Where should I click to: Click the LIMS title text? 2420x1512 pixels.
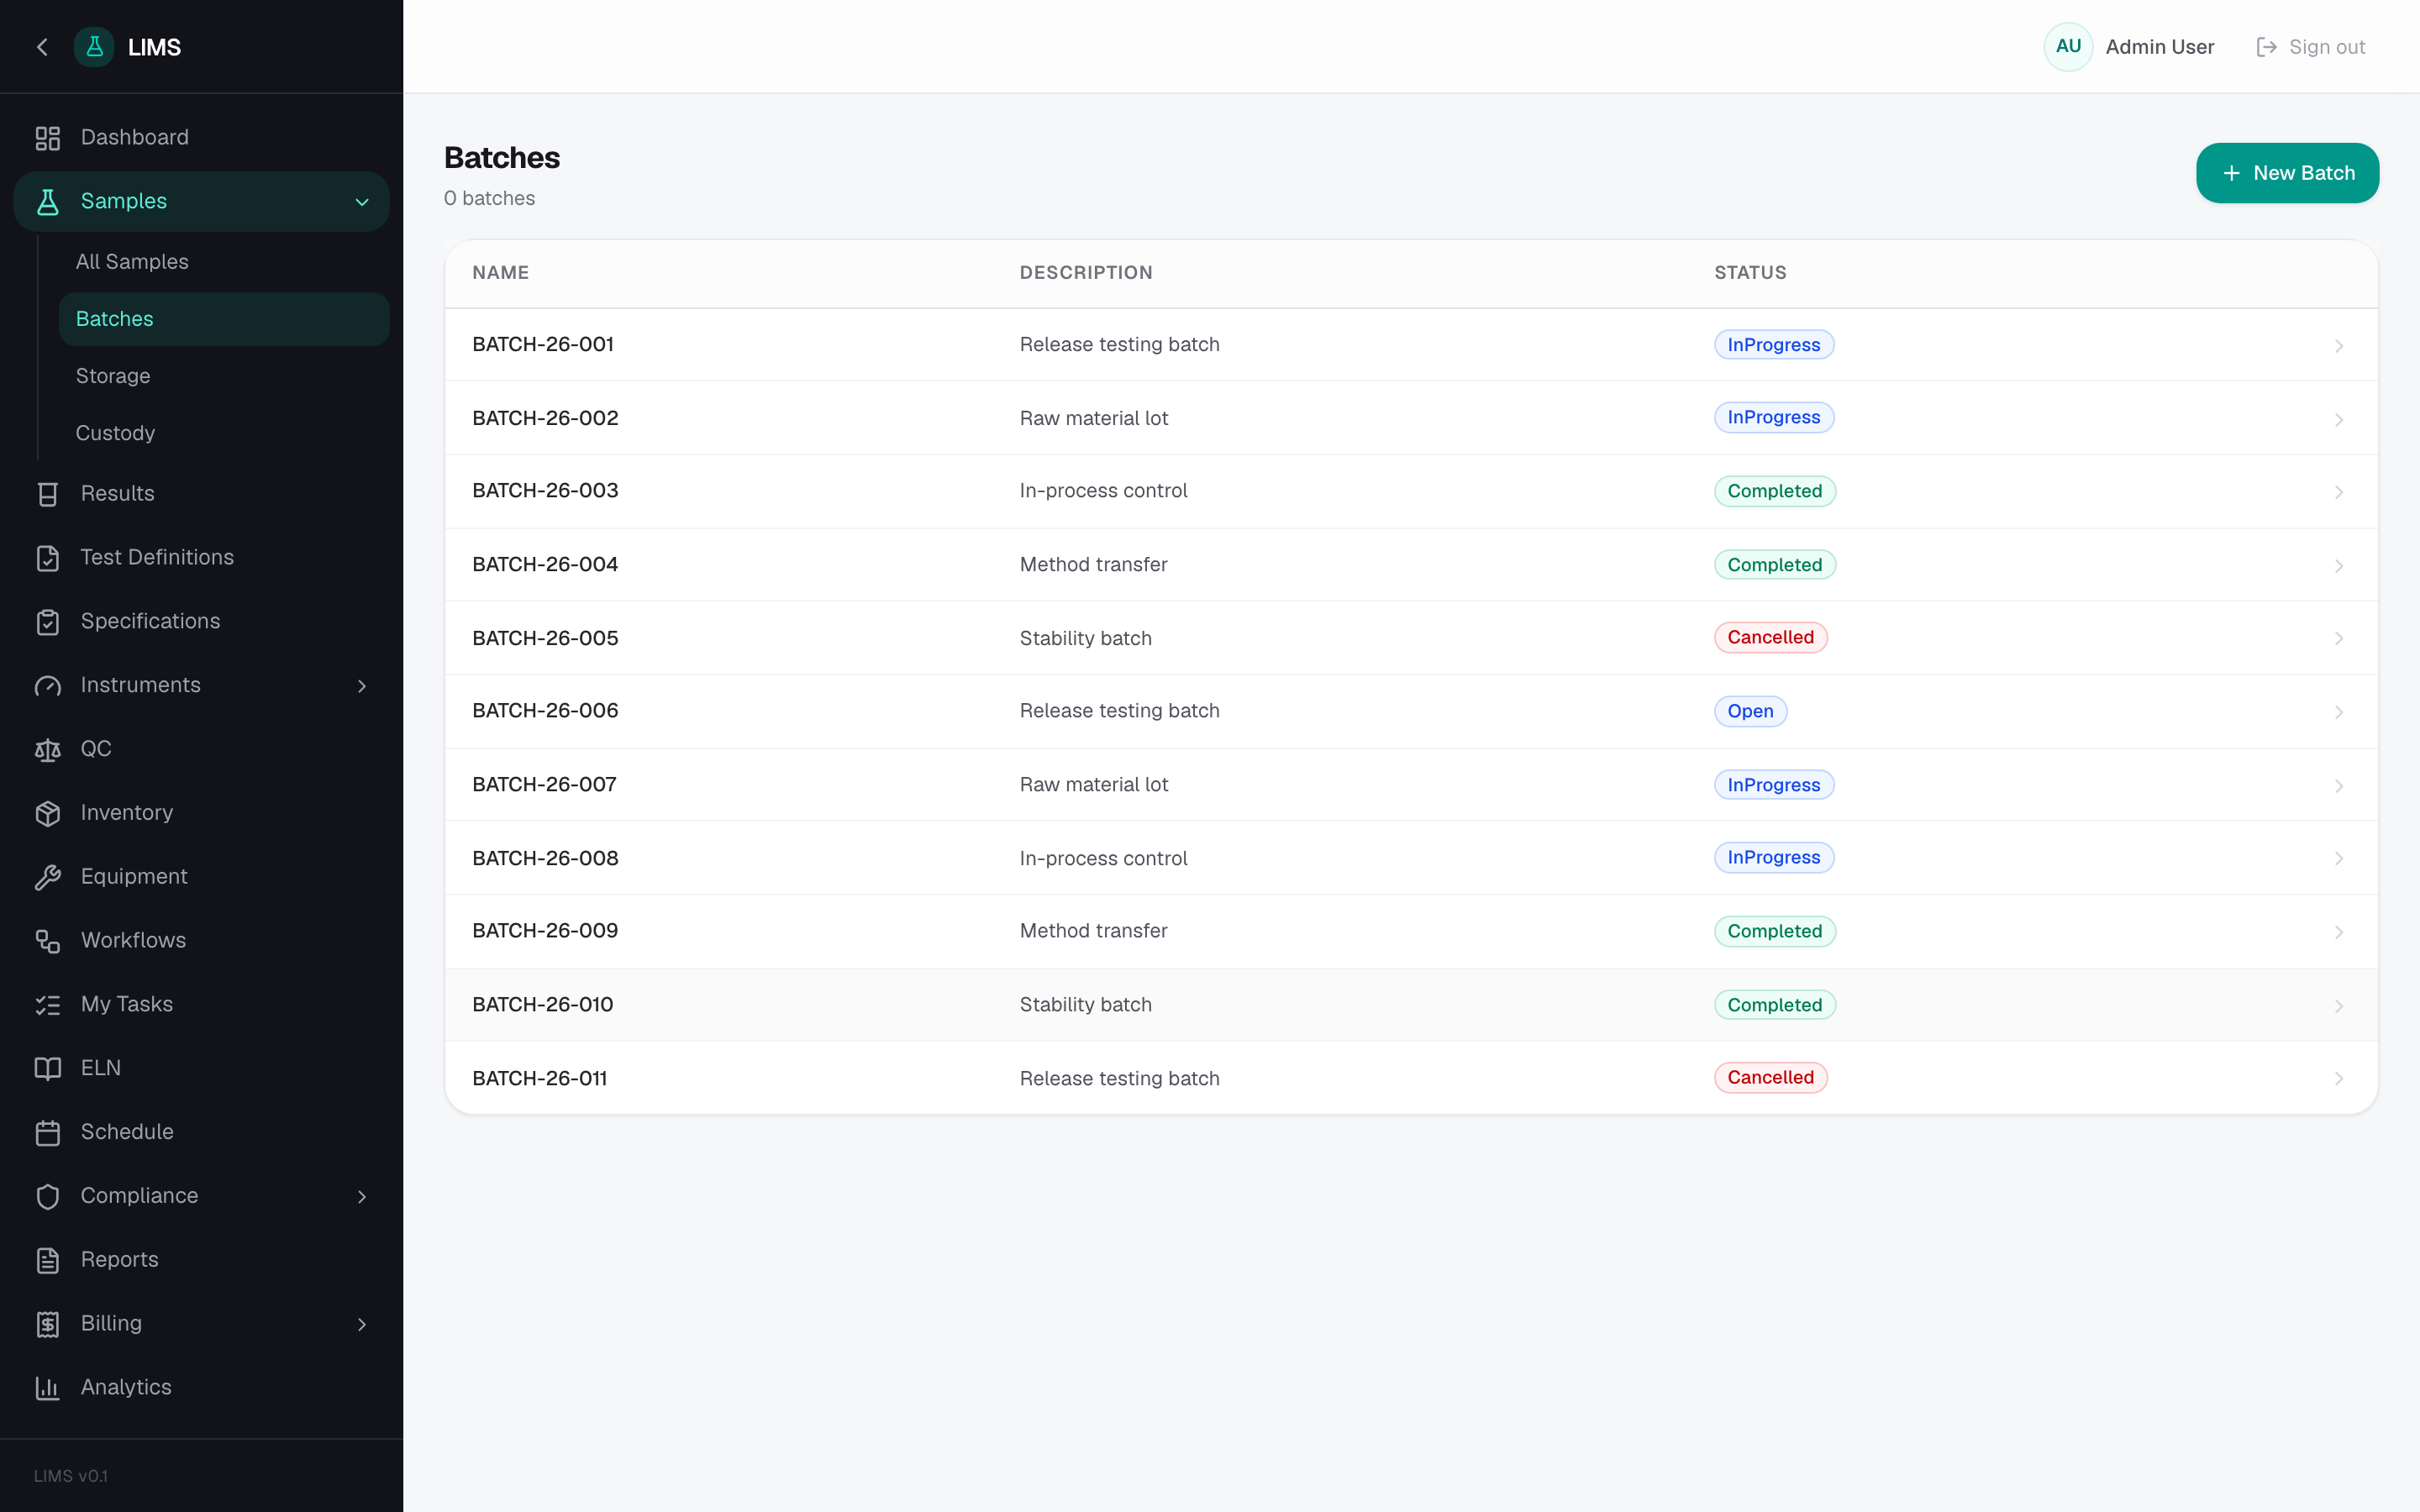pos(154,47)
